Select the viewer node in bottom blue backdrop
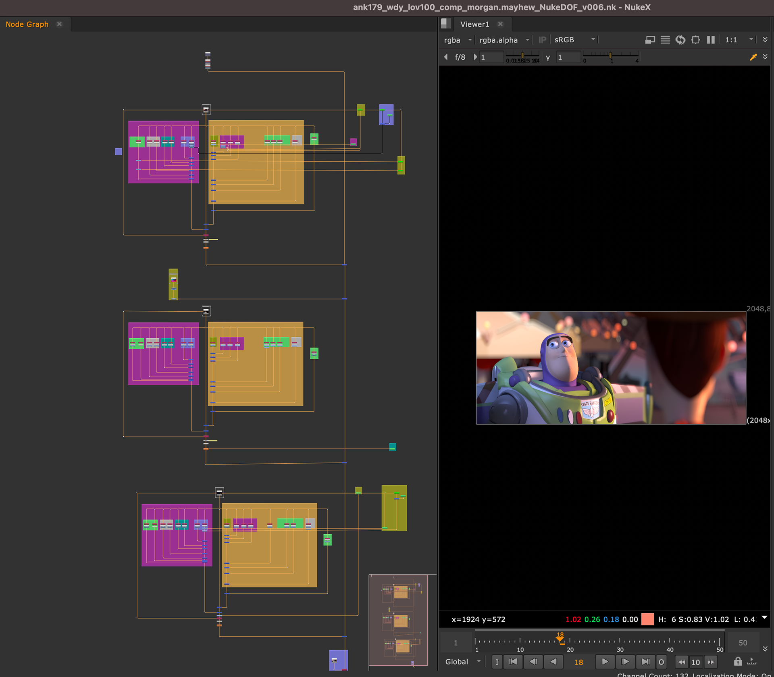Screen dimensions: 774x677 point(334,660)
